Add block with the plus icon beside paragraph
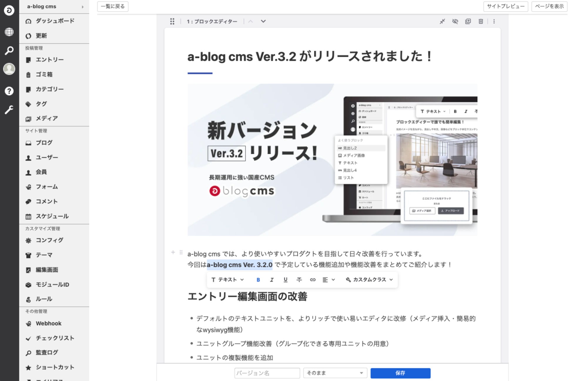Screen dimensions: 573x381 tap(173, 252)
